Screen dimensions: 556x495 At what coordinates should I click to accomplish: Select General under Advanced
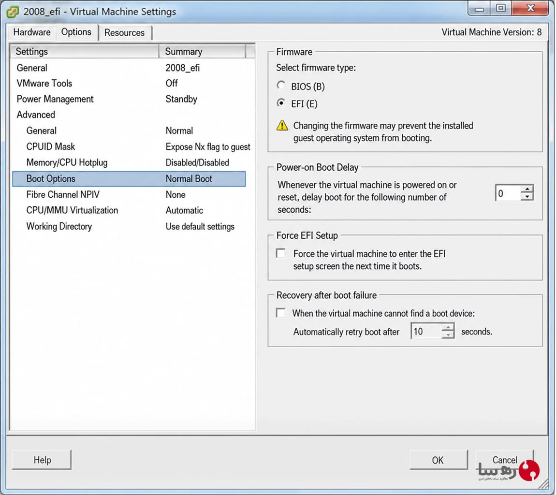(129, 131)
